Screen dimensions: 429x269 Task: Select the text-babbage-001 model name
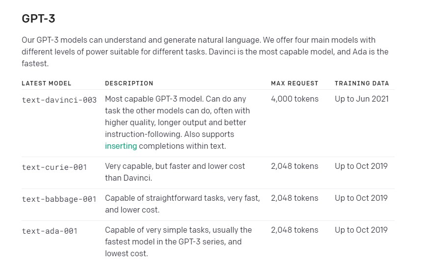[x=59, y=199]
